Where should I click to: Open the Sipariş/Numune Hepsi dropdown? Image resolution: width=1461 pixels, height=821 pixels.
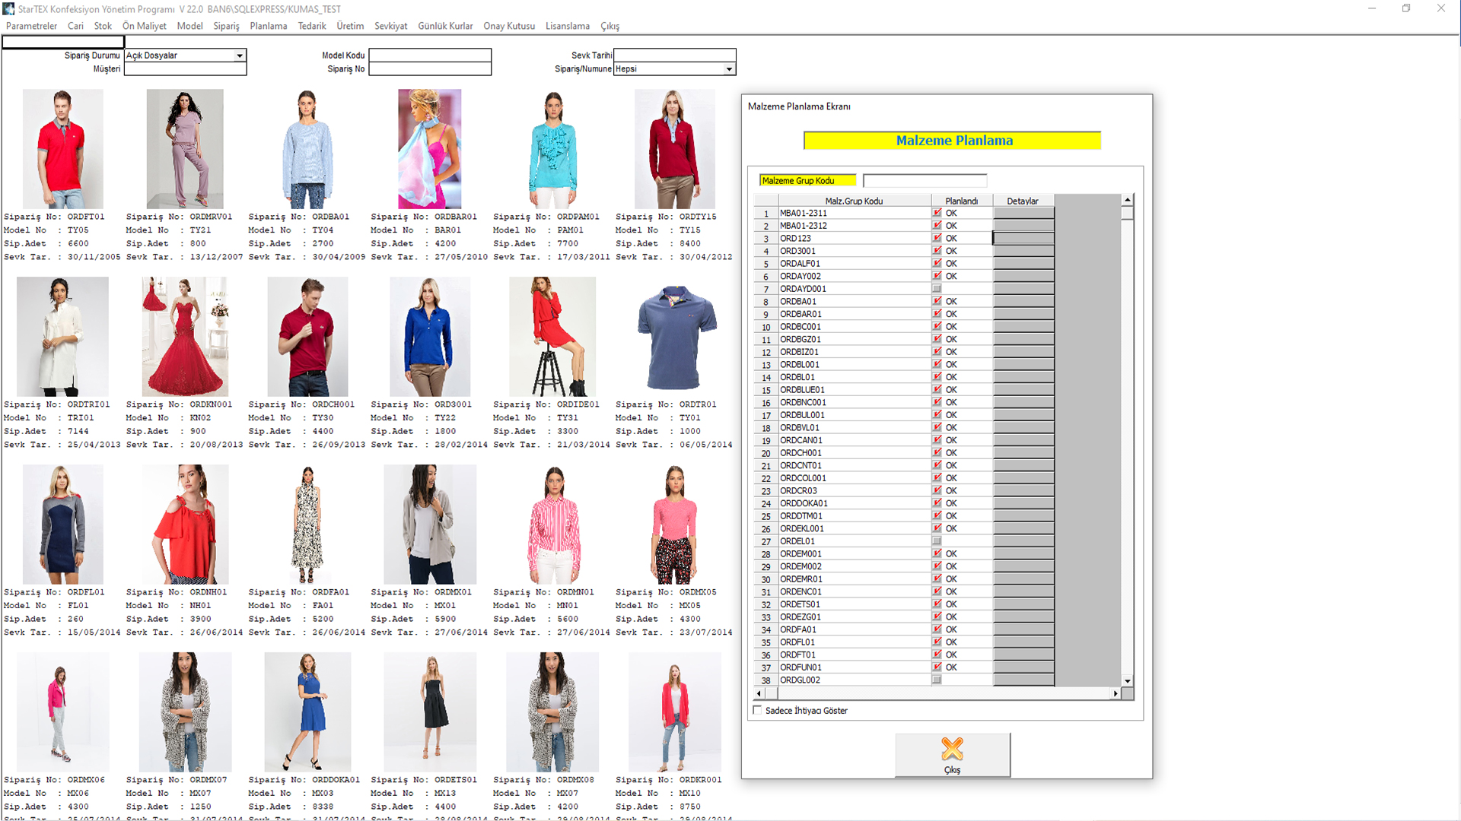click(x=729, y=69)
